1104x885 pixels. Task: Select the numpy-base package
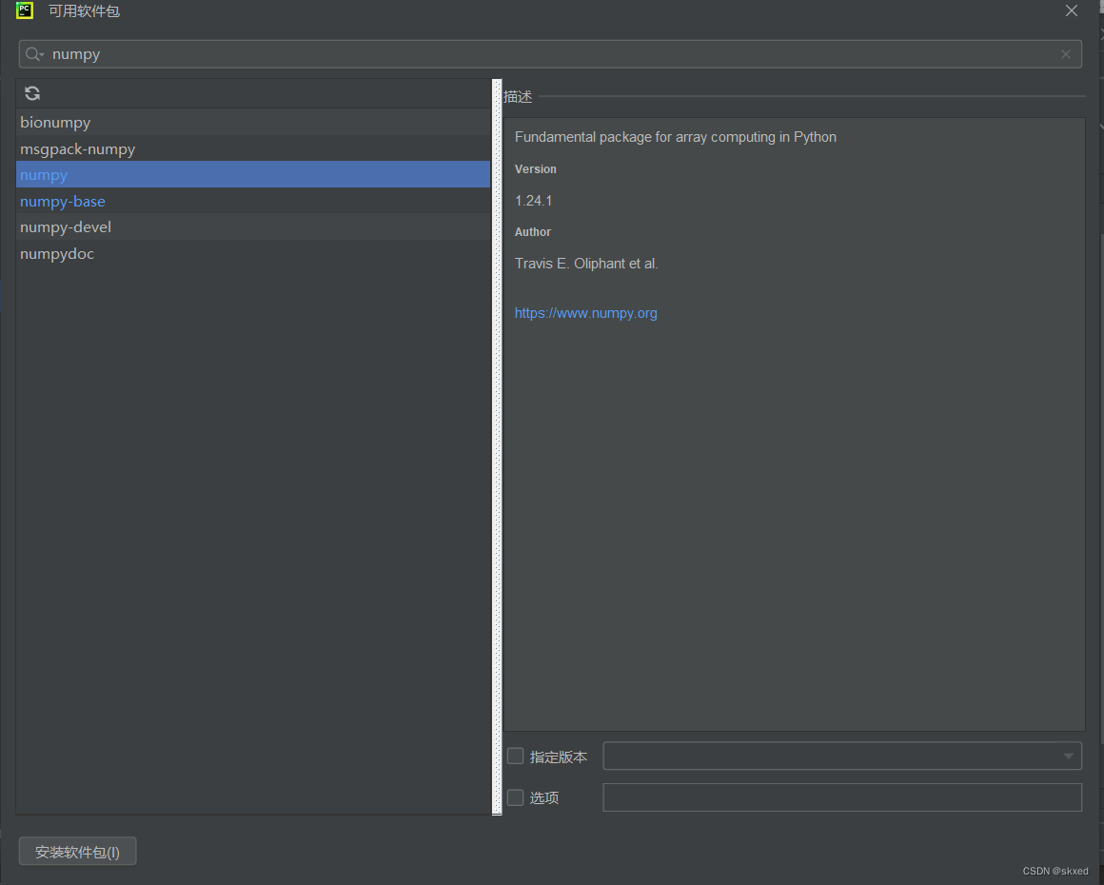point(253,202)
